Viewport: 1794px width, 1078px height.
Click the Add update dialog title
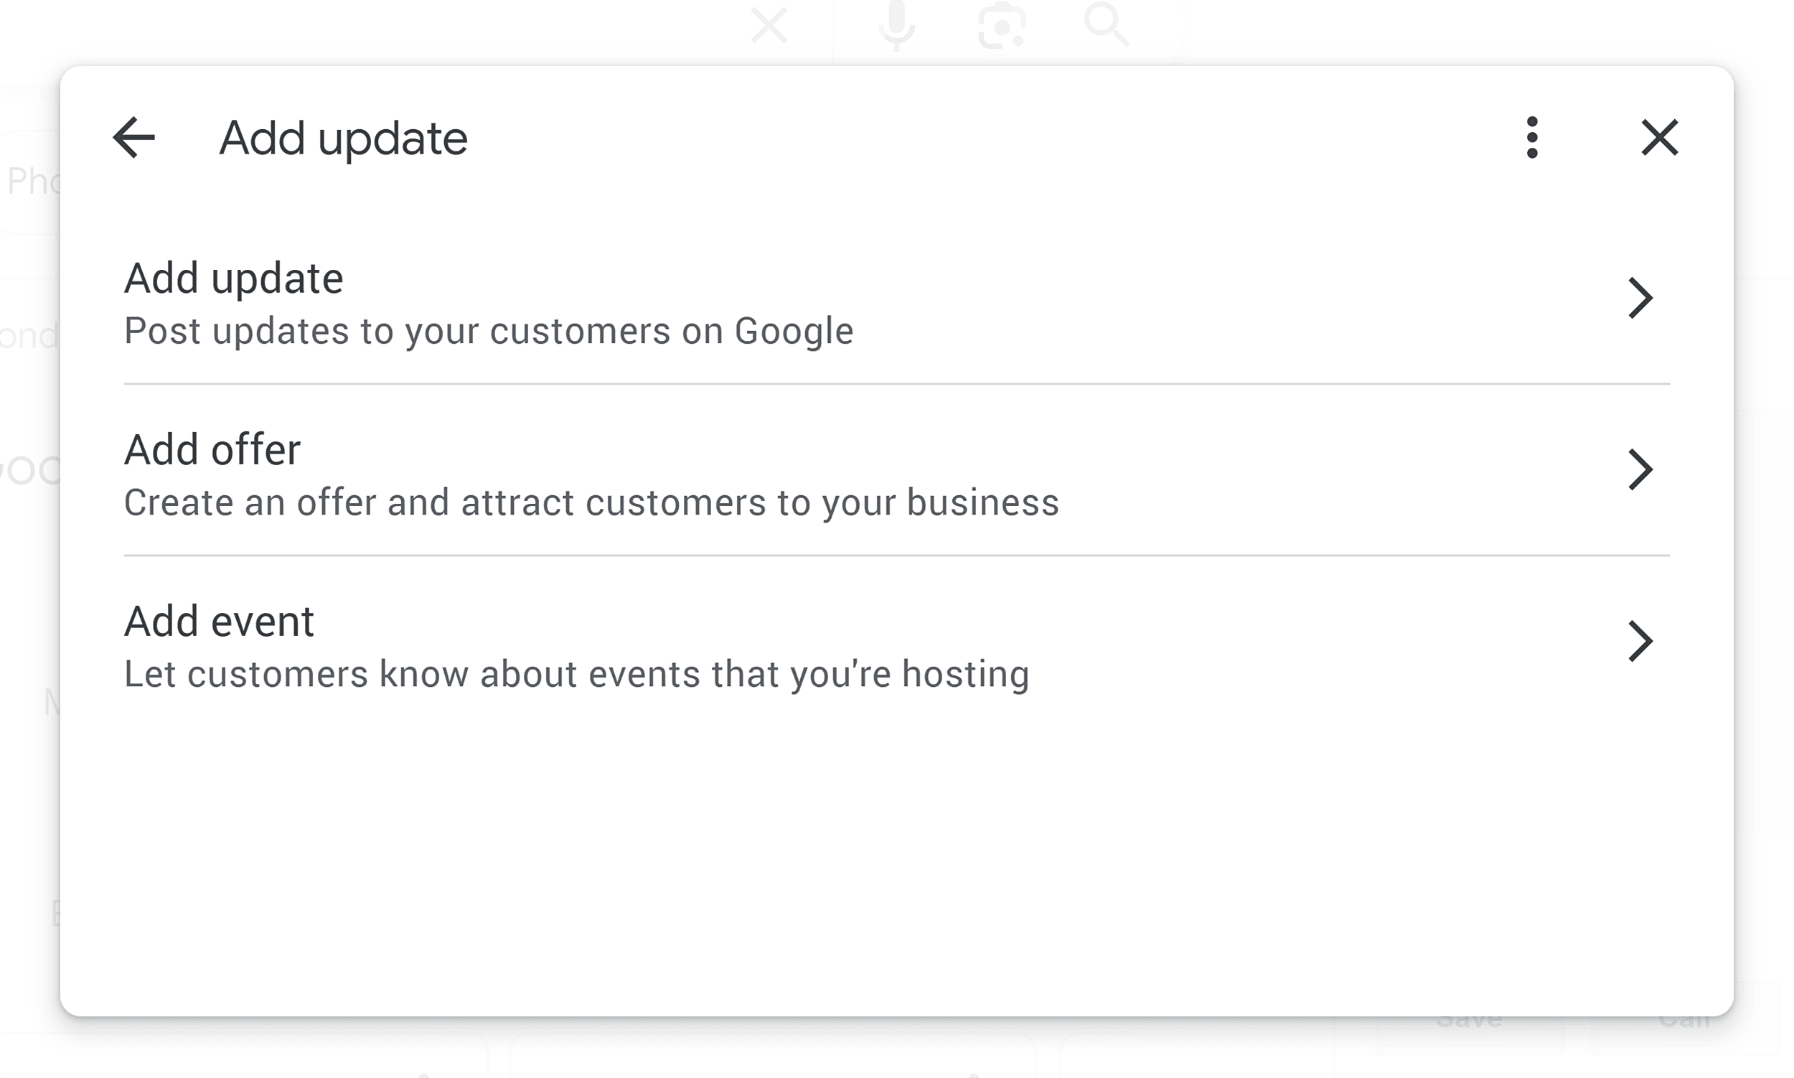343,138
